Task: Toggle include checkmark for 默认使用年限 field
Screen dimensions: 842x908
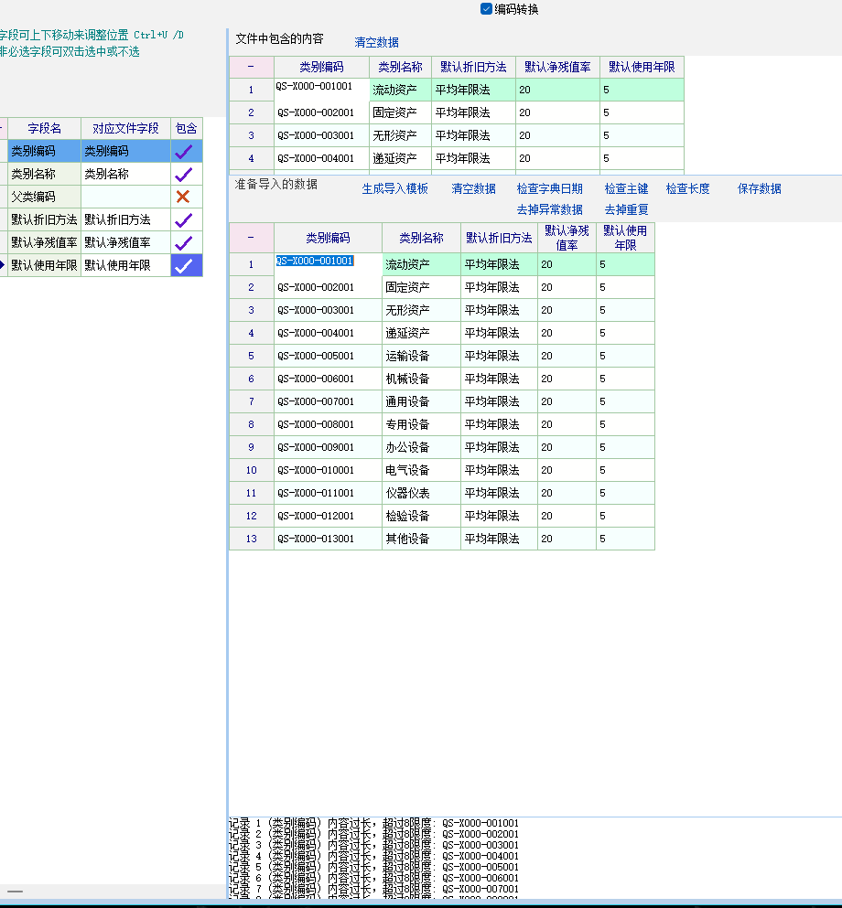Action: [186, 265]
